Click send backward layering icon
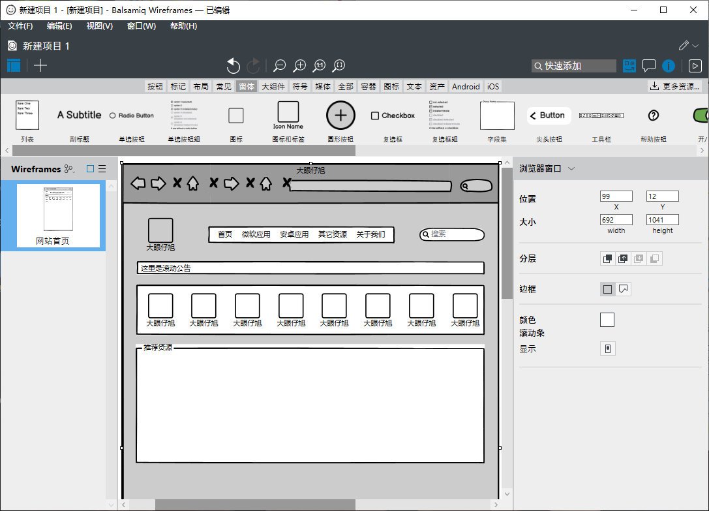This screenshot has height=511, width=709. [x=639, y=258]
